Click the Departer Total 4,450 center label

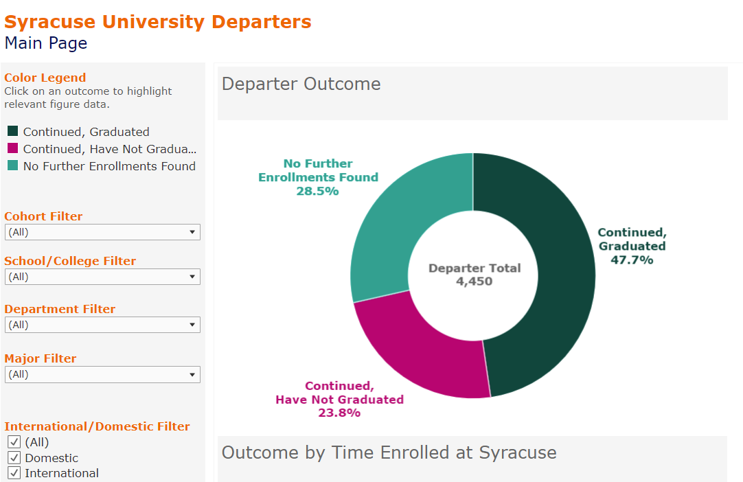coord(475,275)
